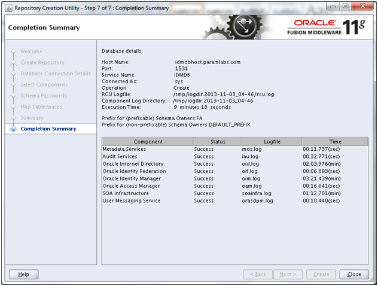The width and height of the screenshot is (378, 286).
Task: Minimize the Repository Creation Utility window
Action: click(333, 7)
